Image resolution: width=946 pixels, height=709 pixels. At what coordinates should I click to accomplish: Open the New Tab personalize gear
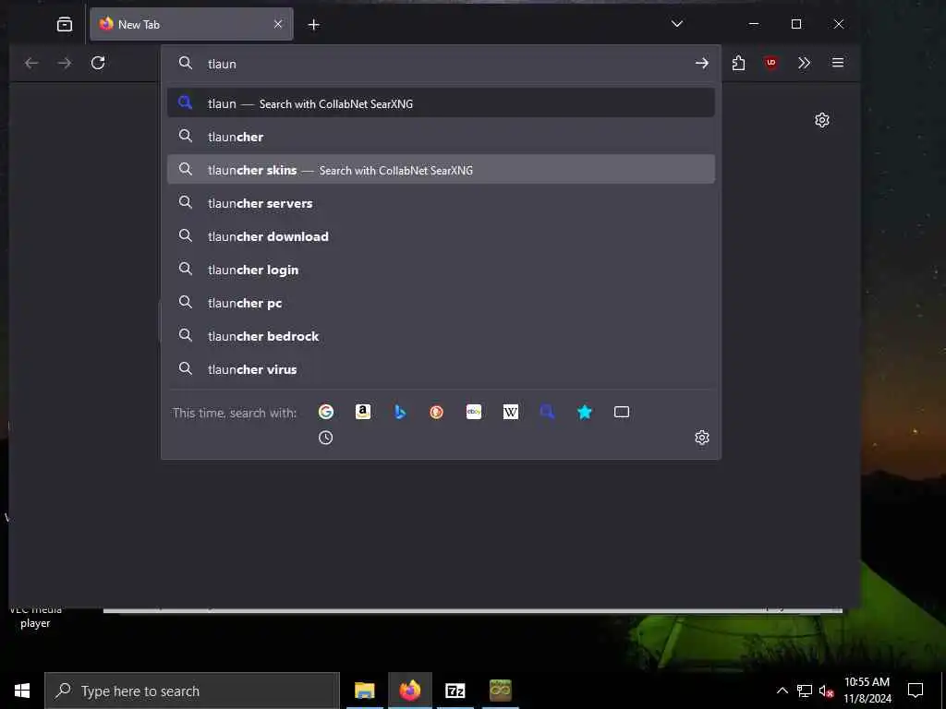click(x=821, y=120)
